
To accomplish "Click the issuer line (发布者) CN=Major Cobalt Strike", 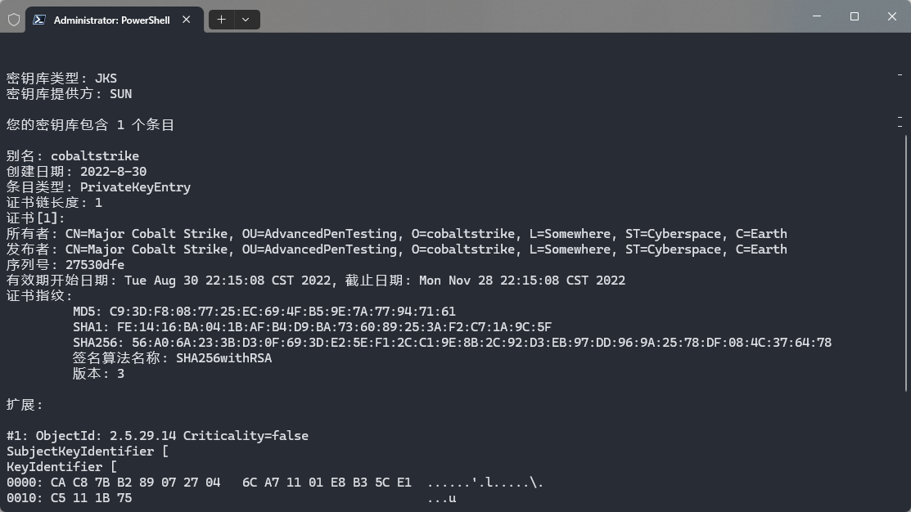I will click(x=397, y=249).
